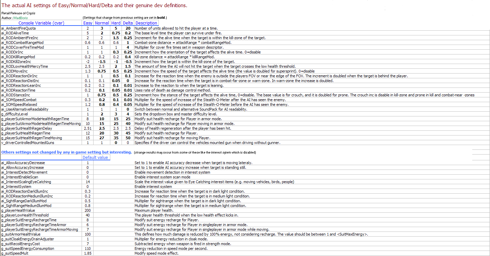Click the v_driverControlledMountedGuns cell
The height and width of the screenshot is (256, 490).
[41, 143]
